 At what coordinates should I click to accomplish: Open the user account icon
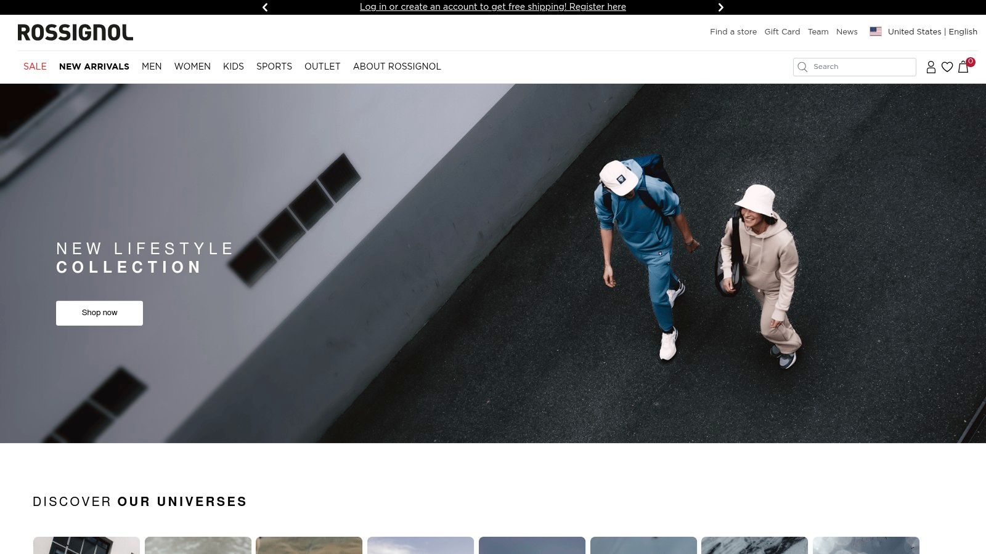[931, 67]
